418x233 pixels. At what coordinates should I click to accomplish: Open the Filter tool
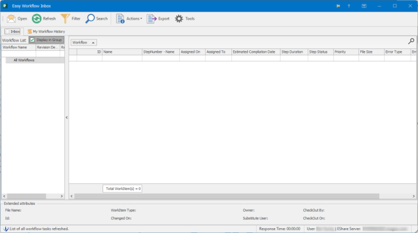pyautogui.click(x=71, y=18)
